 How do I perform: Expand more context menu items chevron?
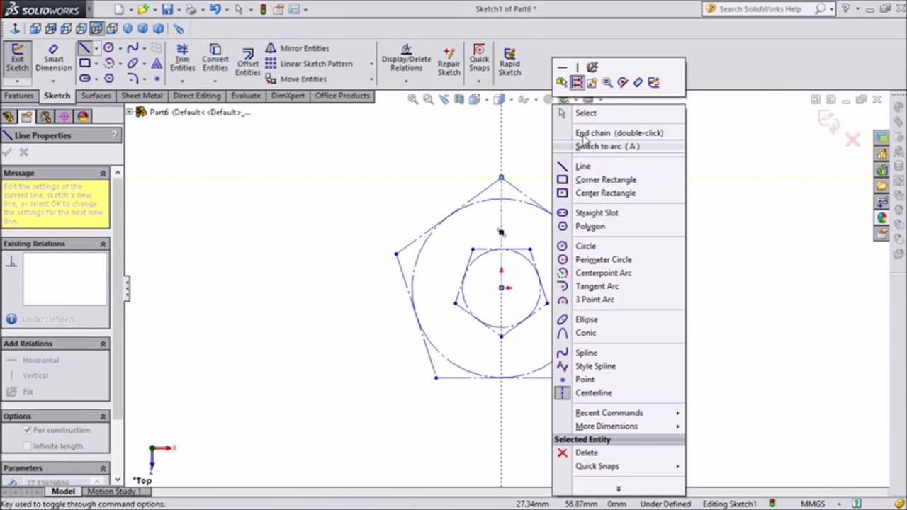[619, 489]
